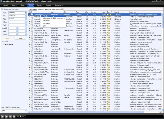The width and height of the screenshot is (164, 119).
Task: Click the file icon of Symphony No. 5 Scherzo
Action: click(x=32, y=107)
